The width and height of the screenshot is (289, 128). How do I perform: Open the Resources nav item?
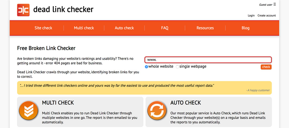tap(205, 28)
